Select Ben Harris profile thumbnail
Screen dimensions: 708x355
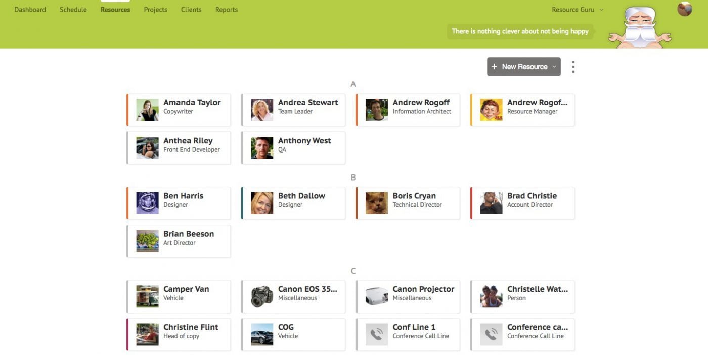point(148,203)
